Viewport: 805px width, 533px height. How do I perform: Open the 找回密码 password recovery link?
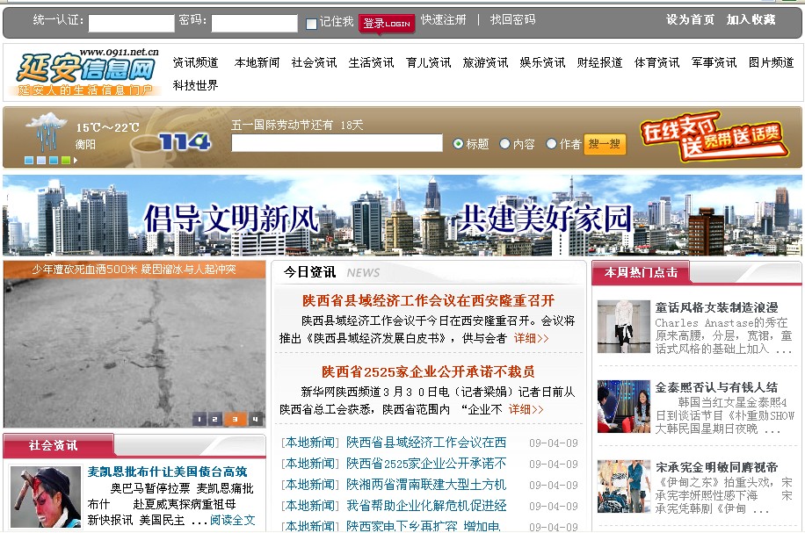[512, 19]
